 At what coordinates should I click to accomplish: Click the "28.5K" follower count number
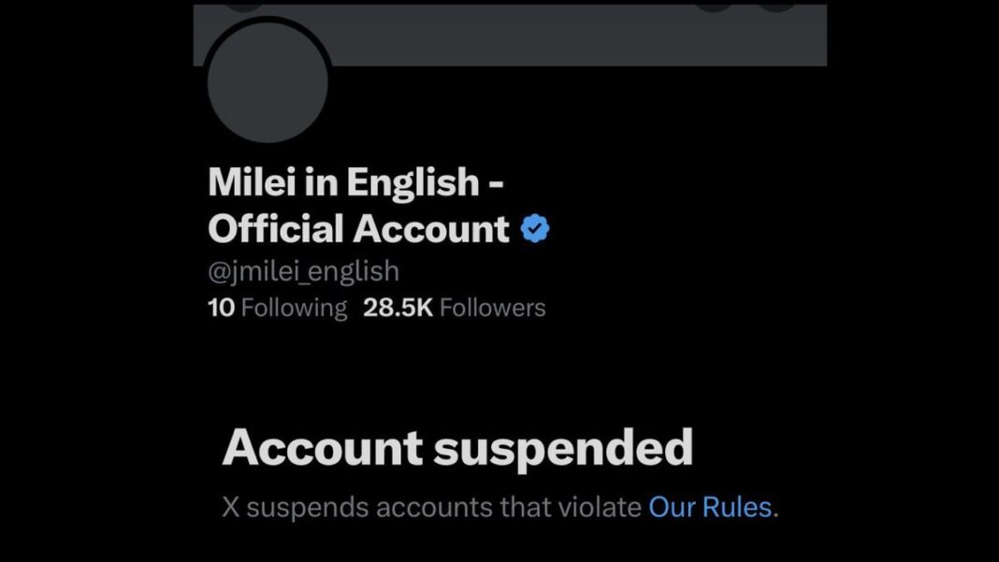(398, 308)
